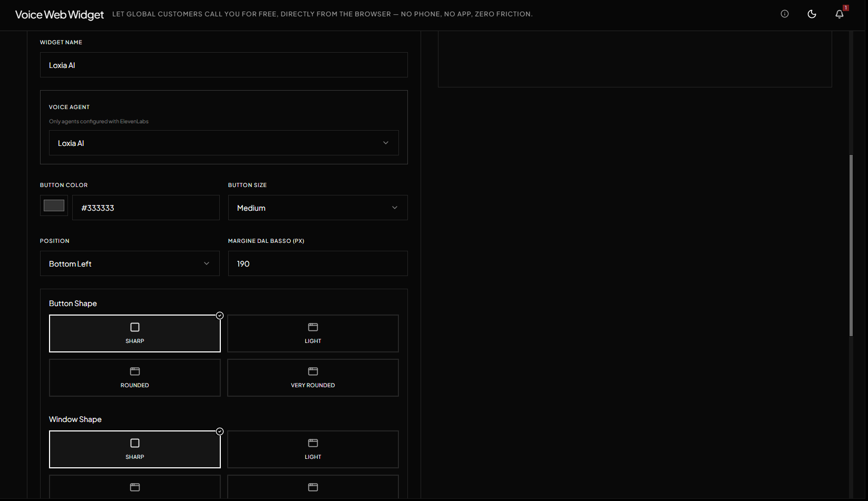Select Sharp window shape
Screen dimensions: 868x501
pyautogui.click(x=135, y=449)
